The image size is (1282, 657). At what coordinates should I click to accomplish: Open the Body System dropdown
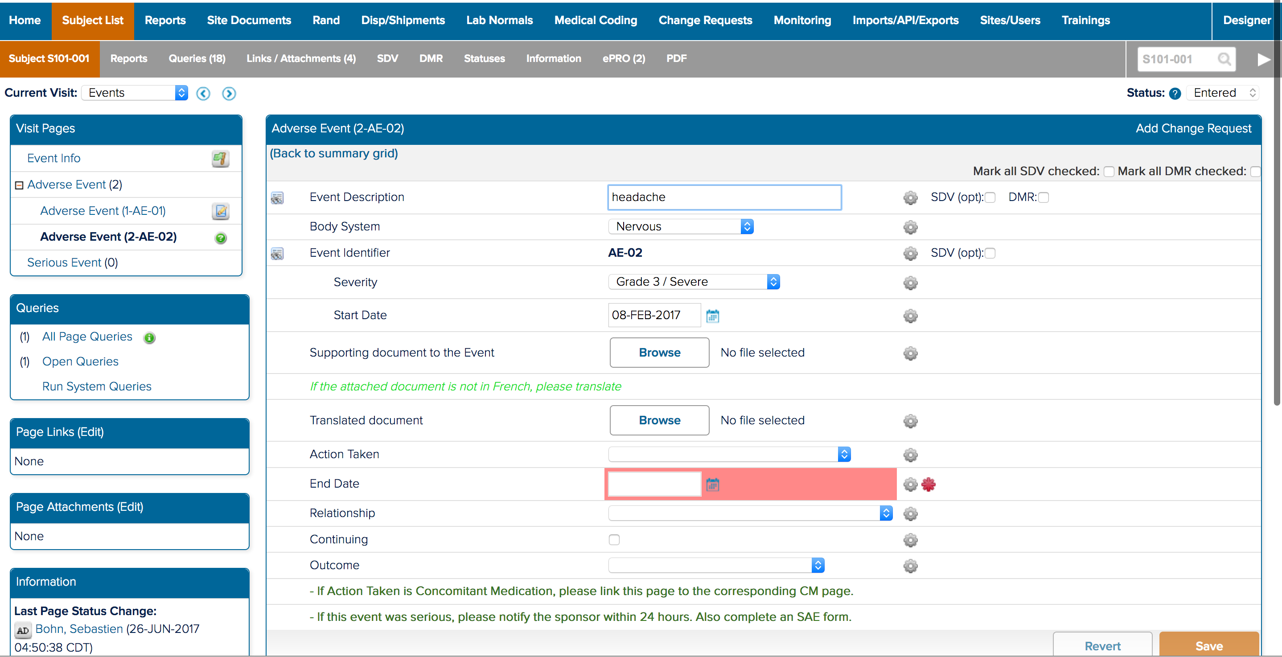click(x=680, y=226)
